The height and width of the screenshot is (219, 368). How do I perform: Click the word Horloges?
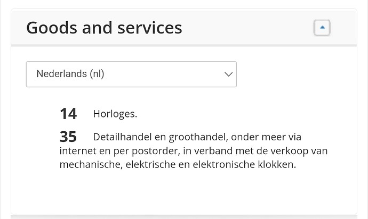point(115,114)
